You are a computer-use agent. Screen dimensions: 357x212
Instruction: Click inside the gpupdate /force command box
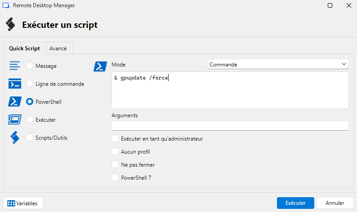pos(230,90)
